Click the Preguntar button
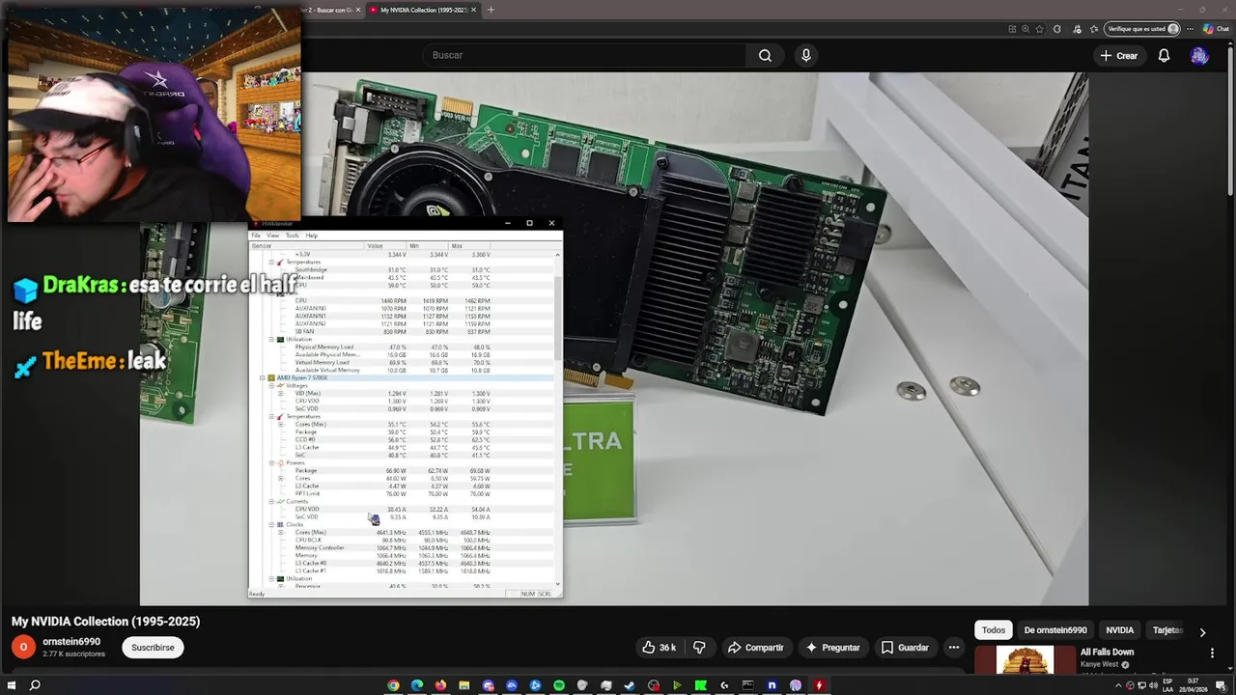Image resolution: width=1236 pixels, height=695 pixels. (x=832, y=648)
